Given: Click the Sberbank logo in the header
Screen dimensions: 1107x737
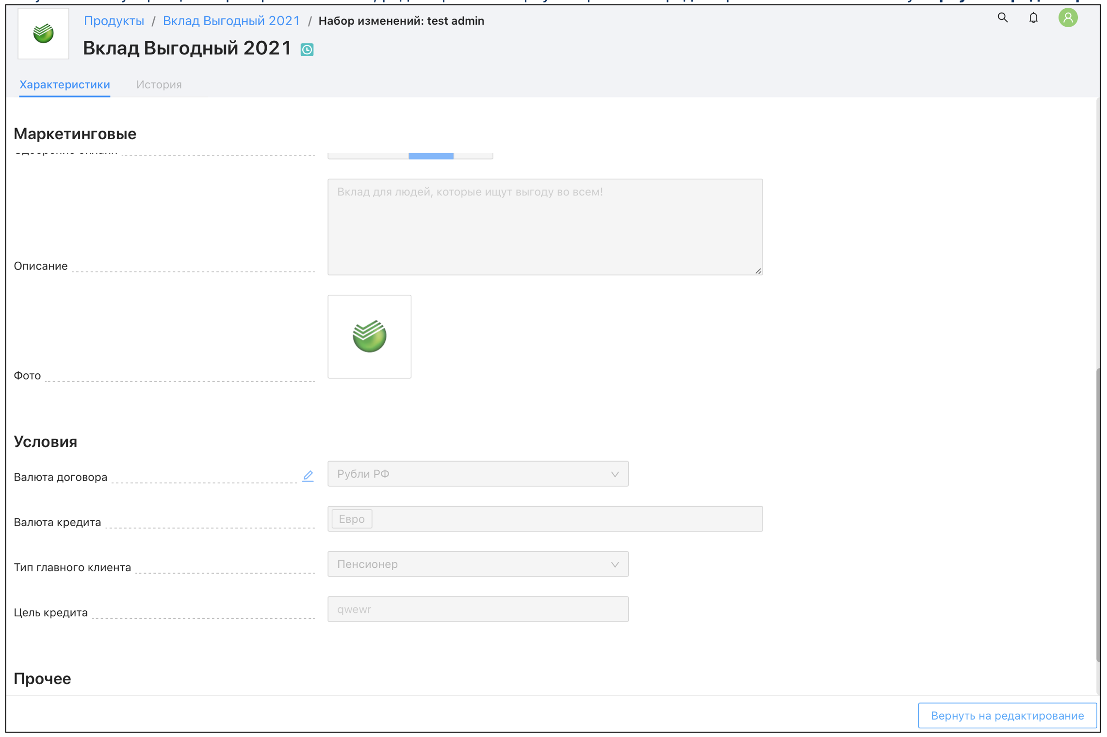Looking at the screenshot, I should click(43, 33).
